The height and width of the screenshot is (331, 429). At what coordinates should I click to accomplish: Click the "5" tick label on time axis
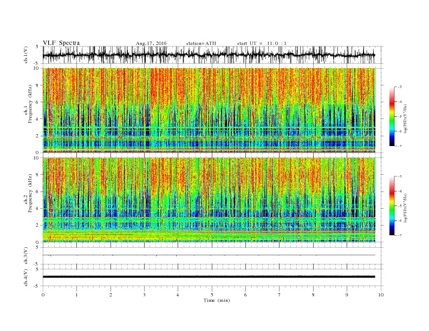tap(212, 295)
